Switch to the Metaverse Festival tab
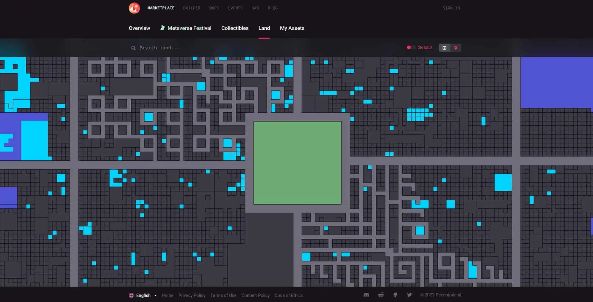Viewport: 593px width, 302px height. point(186,28)
